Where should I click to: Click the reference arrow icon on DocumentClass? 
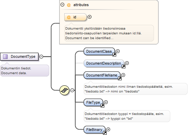[114, 55]
